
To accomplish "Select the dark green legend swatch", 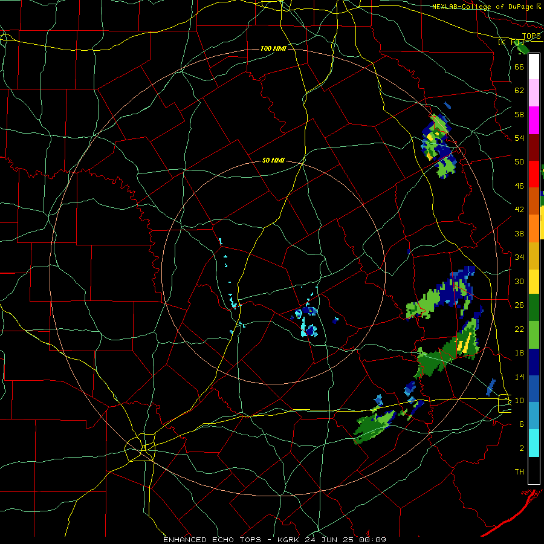I will click(534, 308).
